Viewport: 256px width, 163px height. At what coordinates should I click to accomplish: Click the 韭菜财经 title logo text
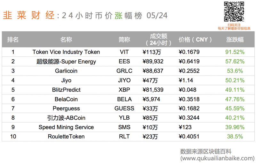pos(29,15)
